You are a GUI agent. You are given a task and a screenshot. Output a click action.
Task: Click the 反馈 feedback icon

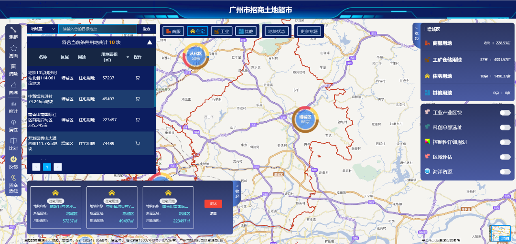coord(13,162)
